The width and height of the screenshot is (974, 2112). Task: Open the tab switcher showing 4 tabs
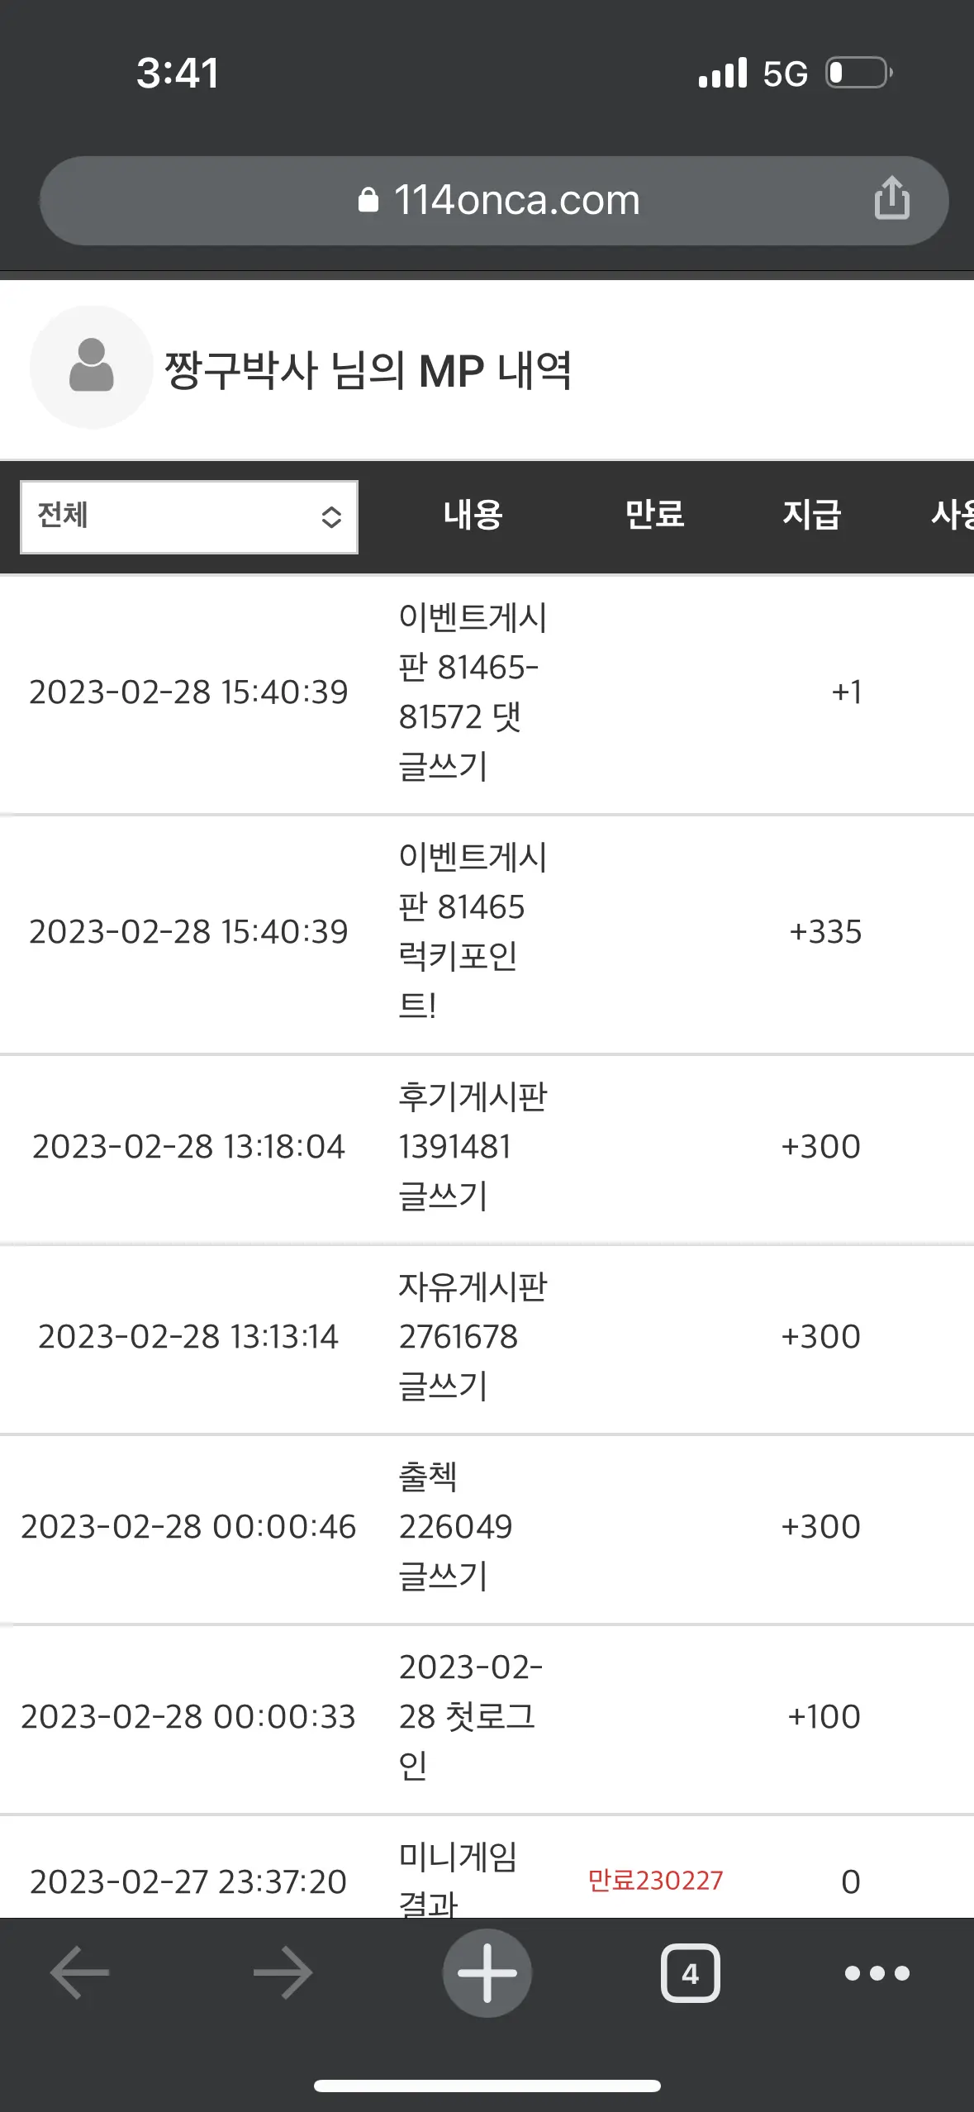pos(690,1973)
